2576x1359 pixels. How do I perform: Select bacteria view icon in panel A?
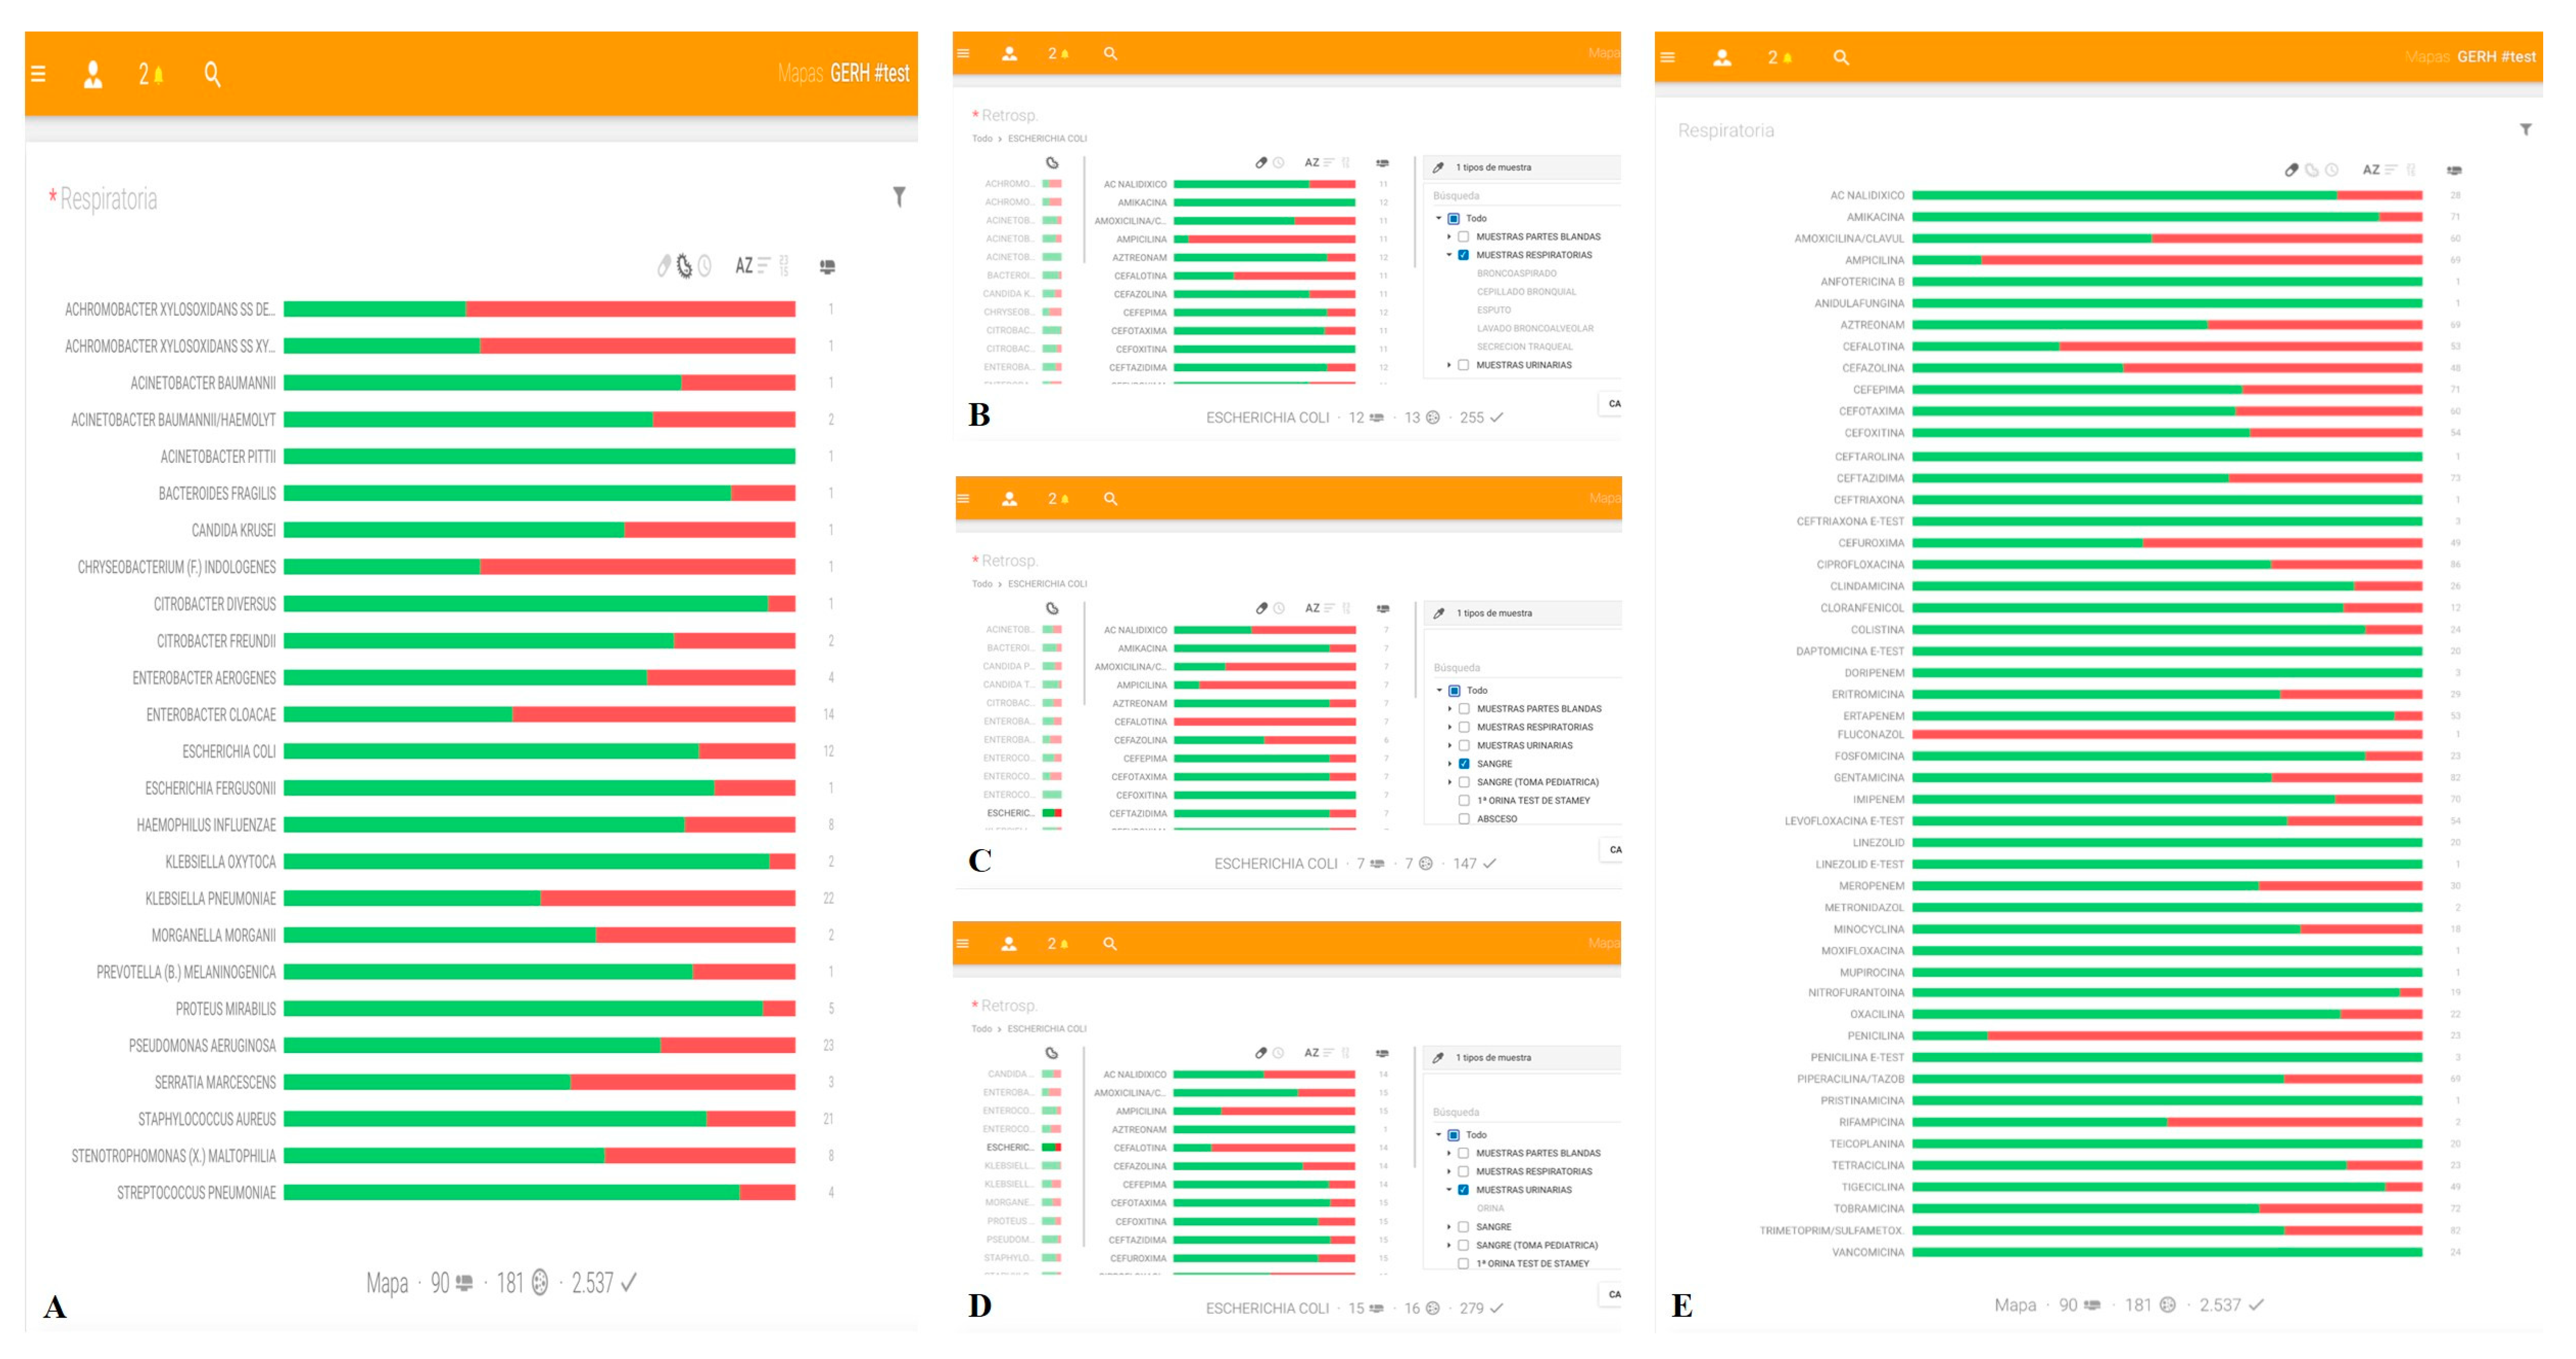(x=684, y=266)
